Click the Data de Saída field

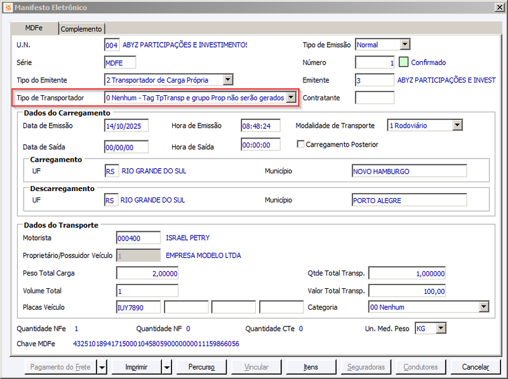[x=126, y=147]
